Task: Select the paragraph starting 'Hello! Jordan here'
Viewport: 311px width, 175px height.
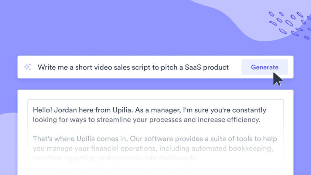Action: click(149, 115)
